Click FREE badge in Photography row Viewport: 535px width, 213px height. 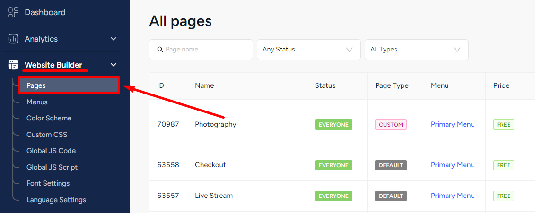(504, 125)
